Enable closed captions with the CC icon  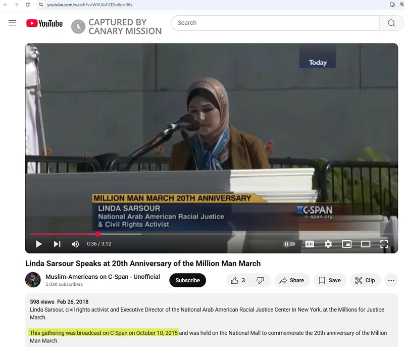(x=310, y=244)
